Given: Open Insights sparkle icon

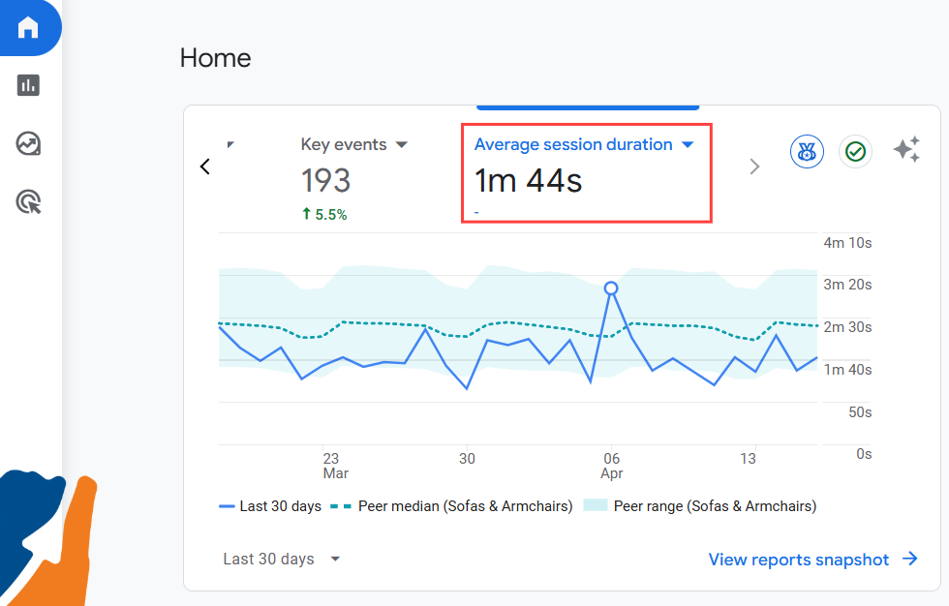Looking at the screenshot, I should [x=906, y=150].
